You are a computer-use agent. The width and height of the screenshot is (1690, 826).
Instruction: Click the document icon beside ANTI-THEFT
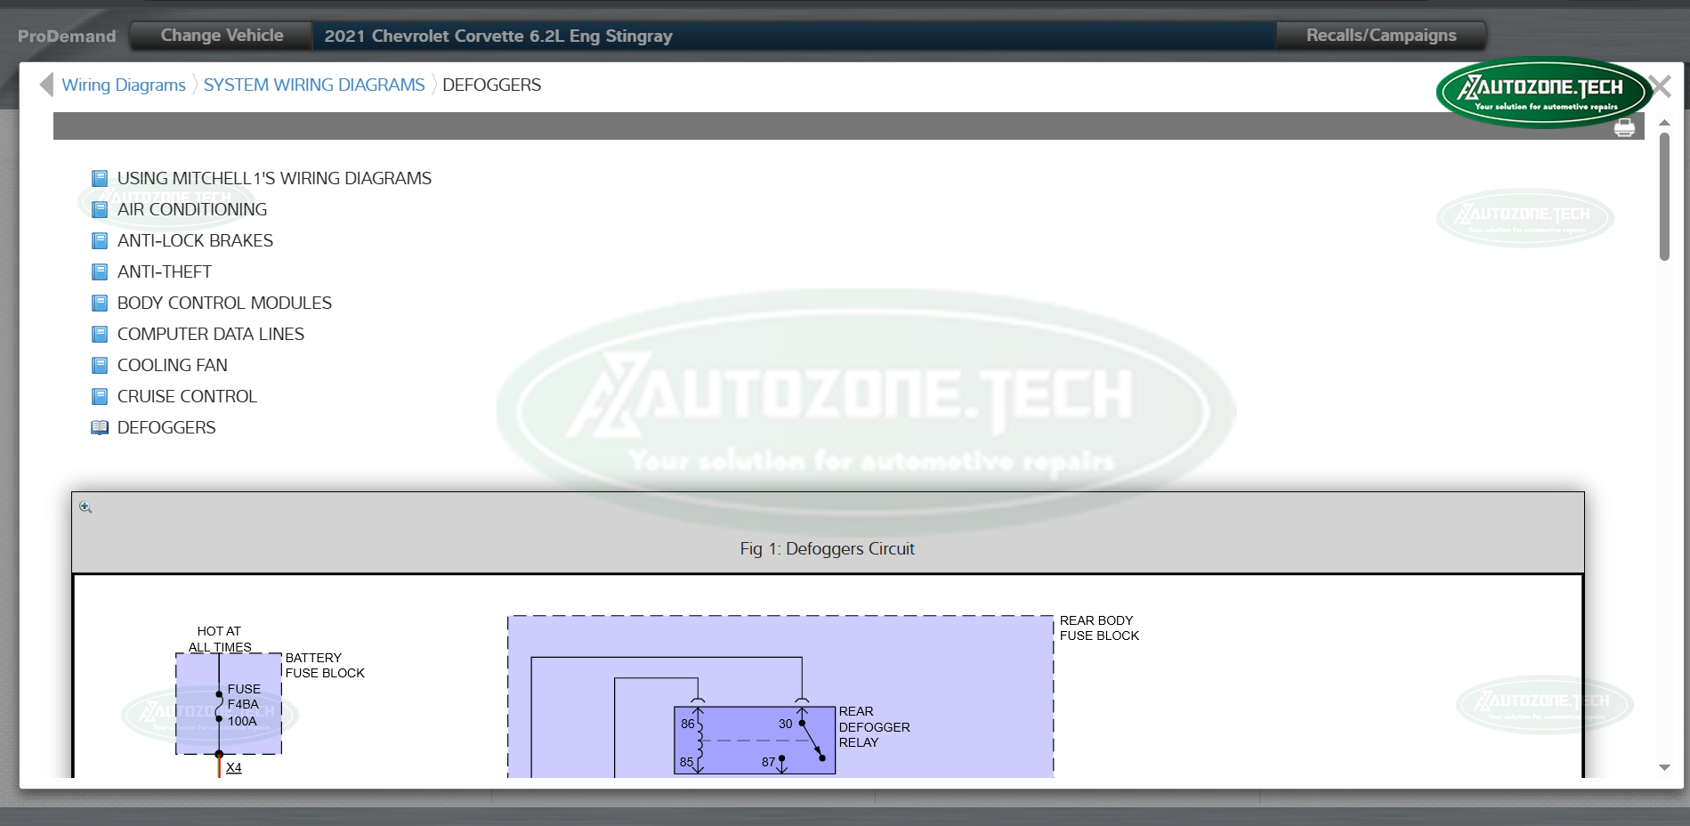[100, 272]
